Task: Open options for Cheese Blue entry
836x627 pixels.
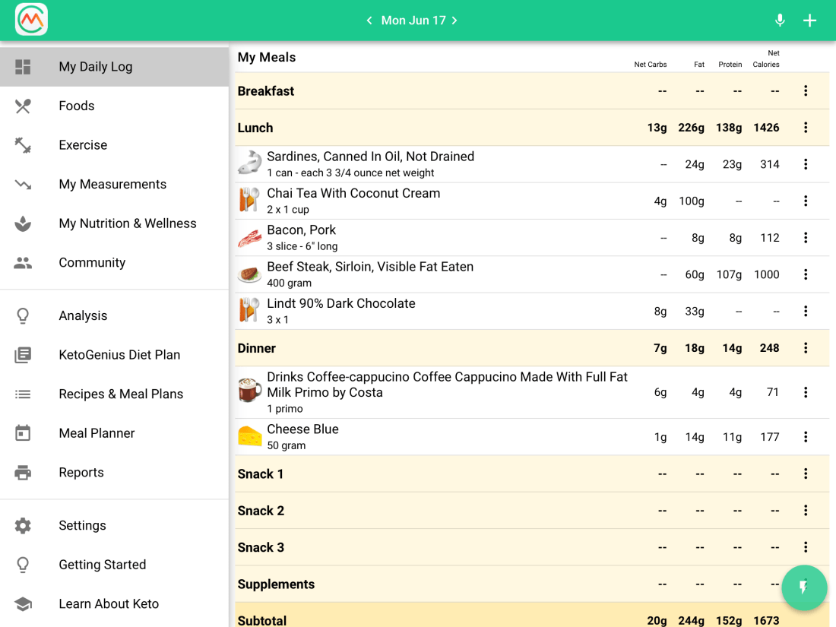Action: point(806,437)
